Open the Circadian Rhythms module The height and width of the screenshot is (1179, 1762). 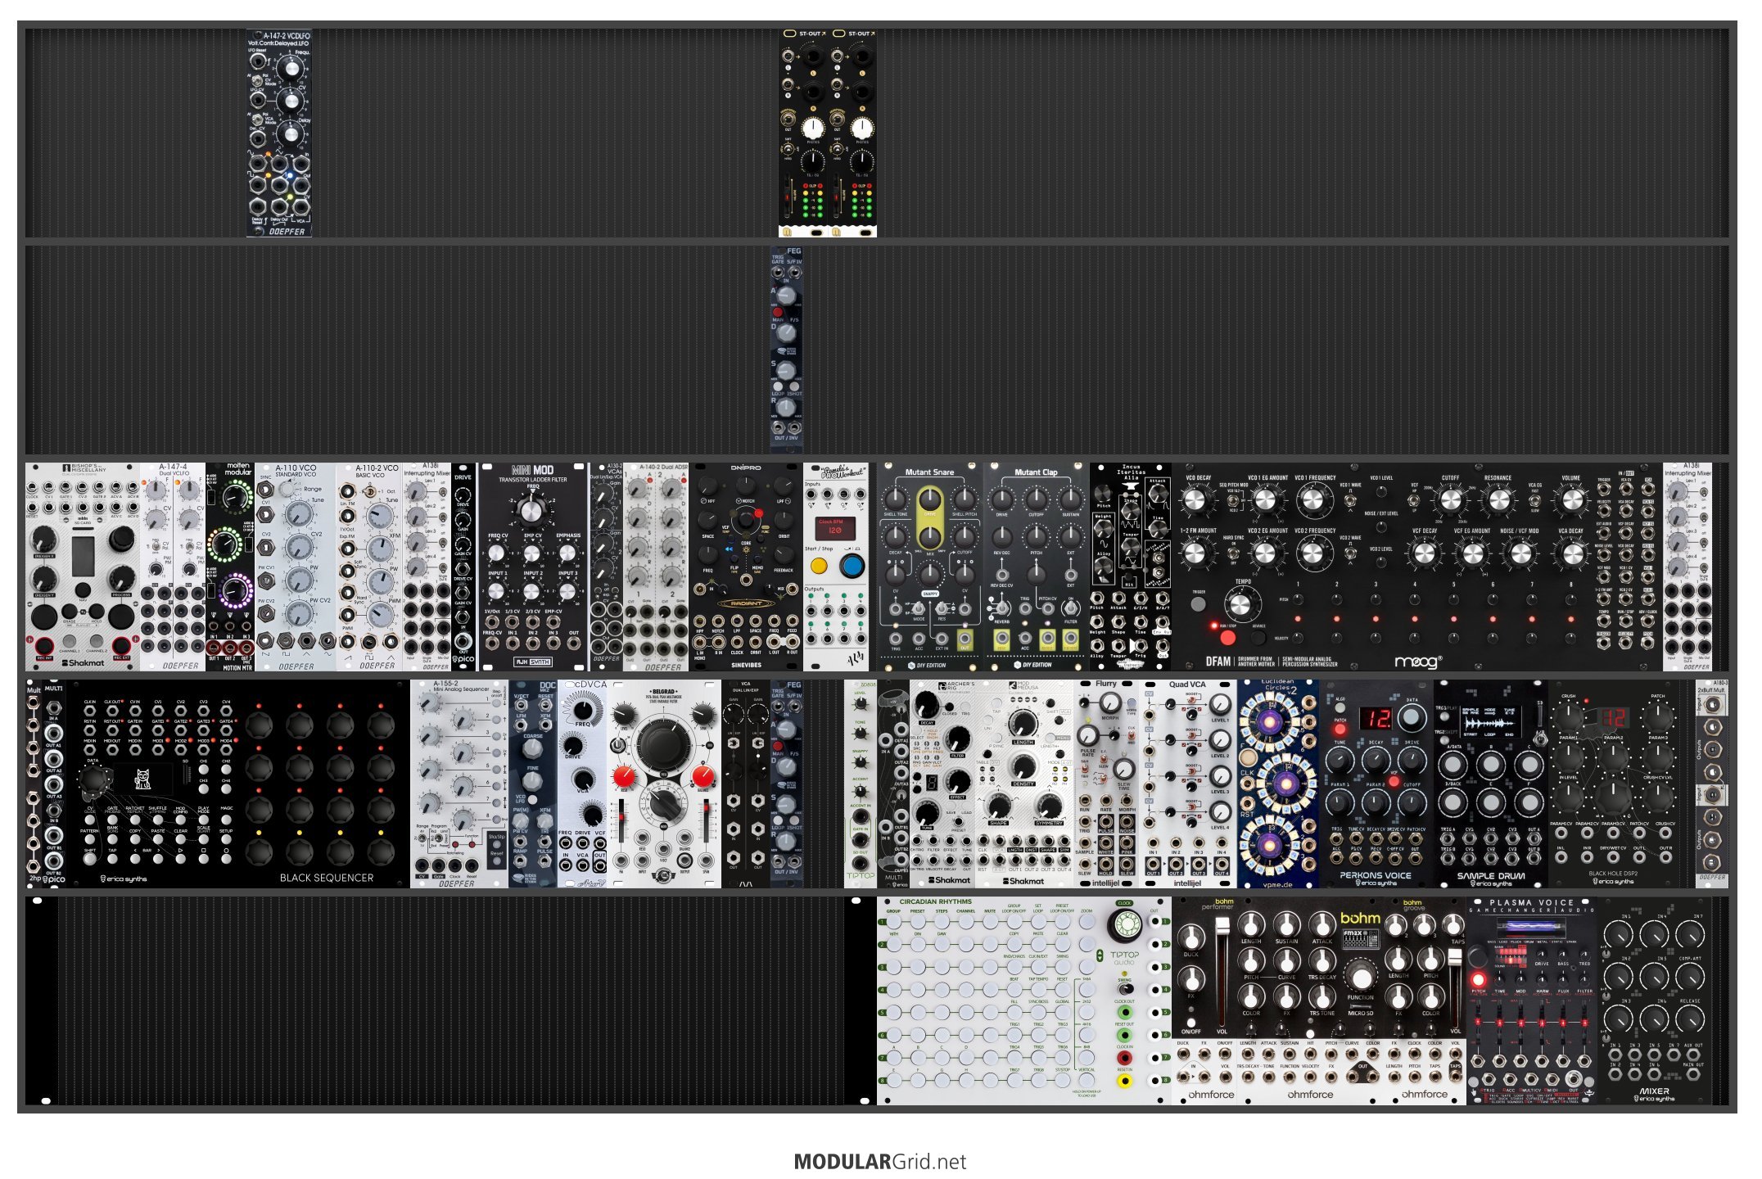(1024, 1001)
